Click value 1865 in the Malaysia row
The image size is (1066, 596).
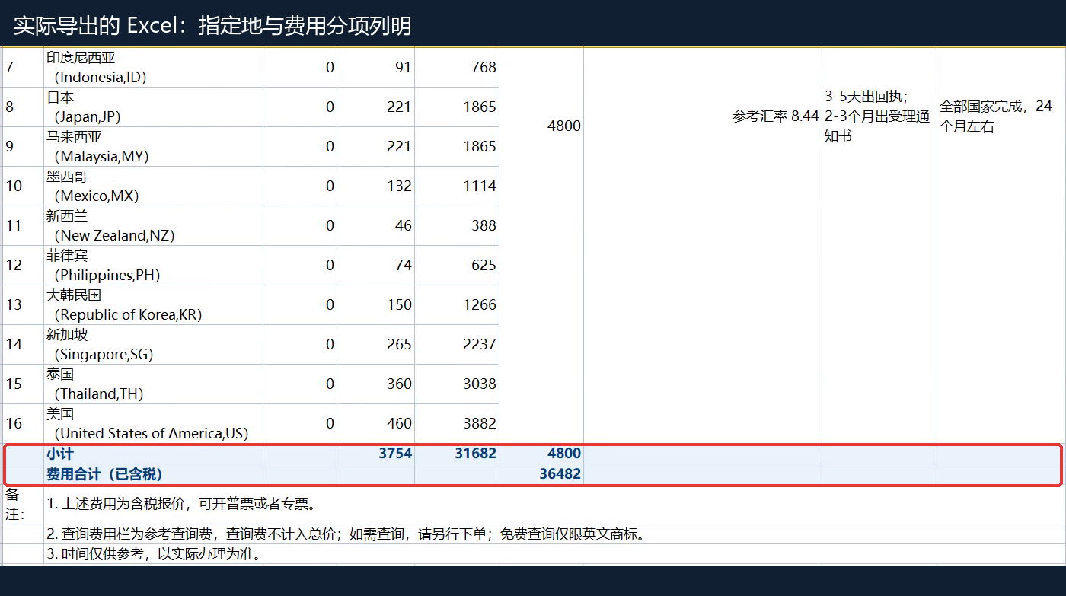tap(457, 146)
